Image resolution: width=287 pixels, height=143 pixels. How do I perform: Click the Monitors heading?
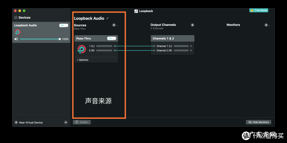point(233,25)
